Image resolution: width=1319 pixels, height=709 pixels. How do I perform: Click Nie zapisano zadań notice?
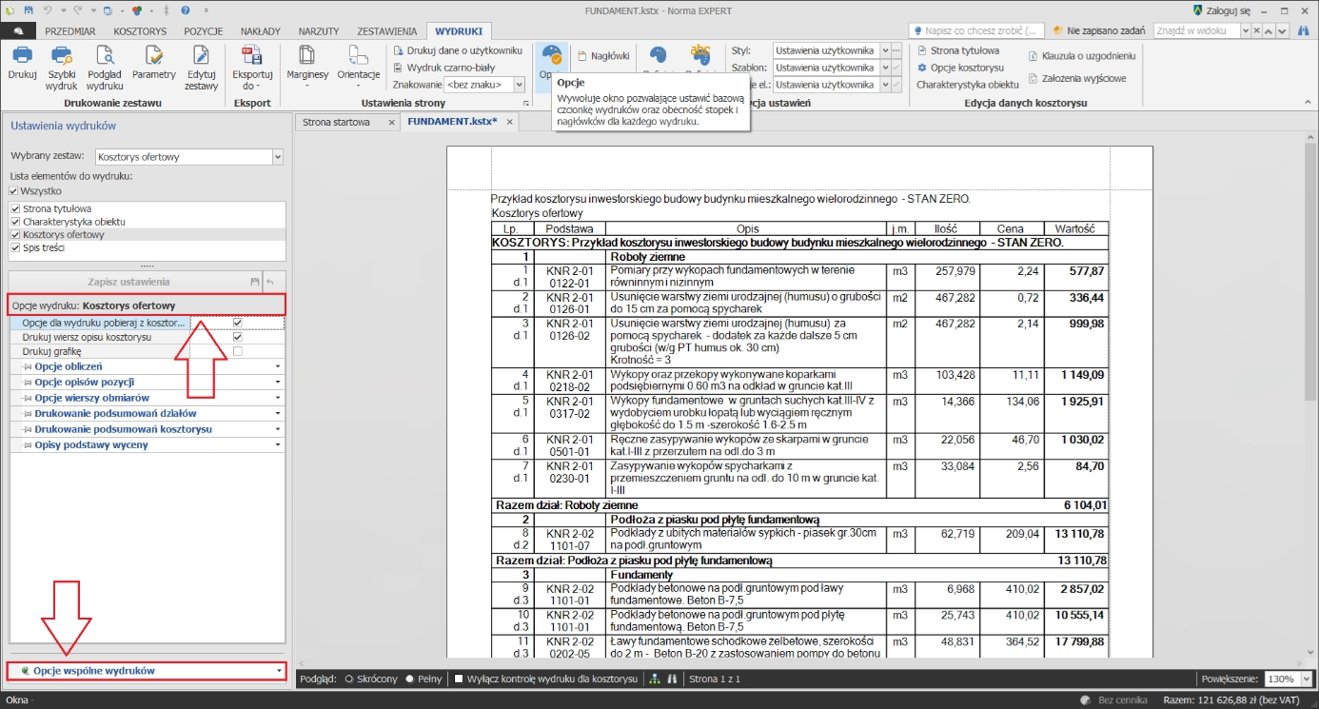(1100, 30)
